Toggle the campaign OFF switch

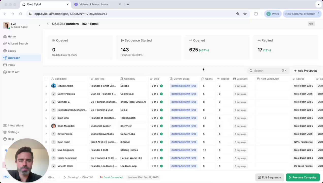point(311,24)
